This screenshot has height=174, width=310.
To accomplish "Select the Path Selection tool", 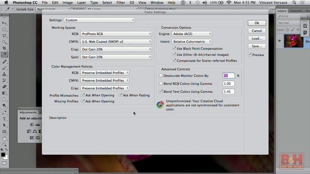I will 4,125.
